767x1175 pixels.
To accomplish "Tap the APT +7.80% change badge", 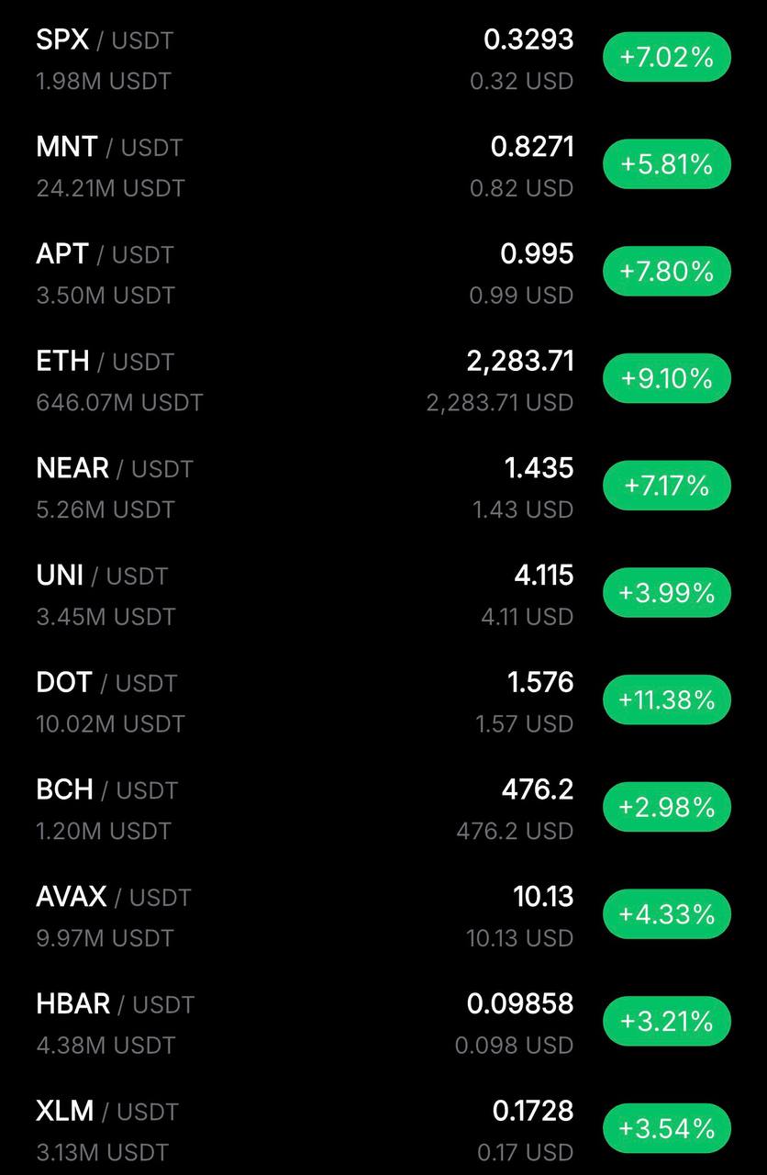I will pyautogui.click(x=666, y=272).
